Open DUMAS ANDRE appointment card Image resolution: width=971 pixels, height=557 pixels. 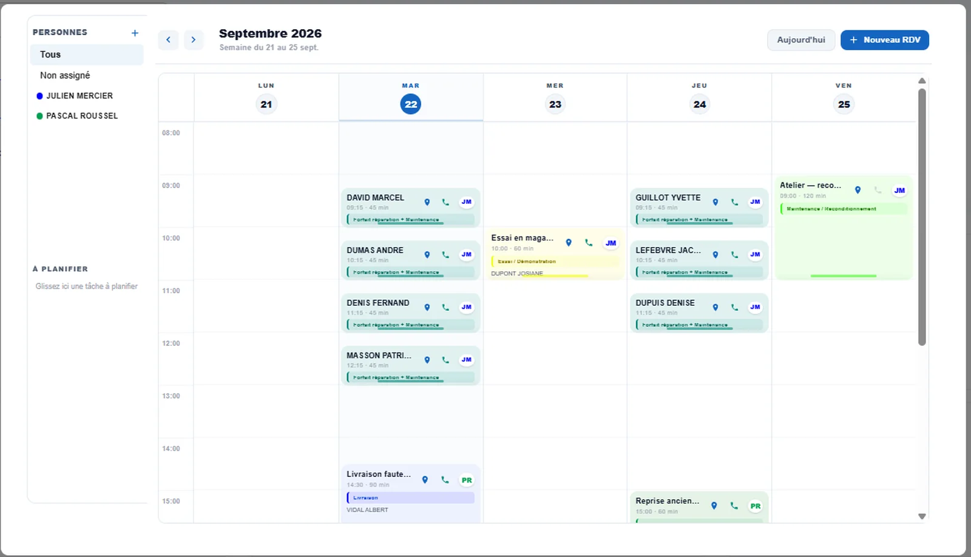pyautogui.click(x=411, y=260)
